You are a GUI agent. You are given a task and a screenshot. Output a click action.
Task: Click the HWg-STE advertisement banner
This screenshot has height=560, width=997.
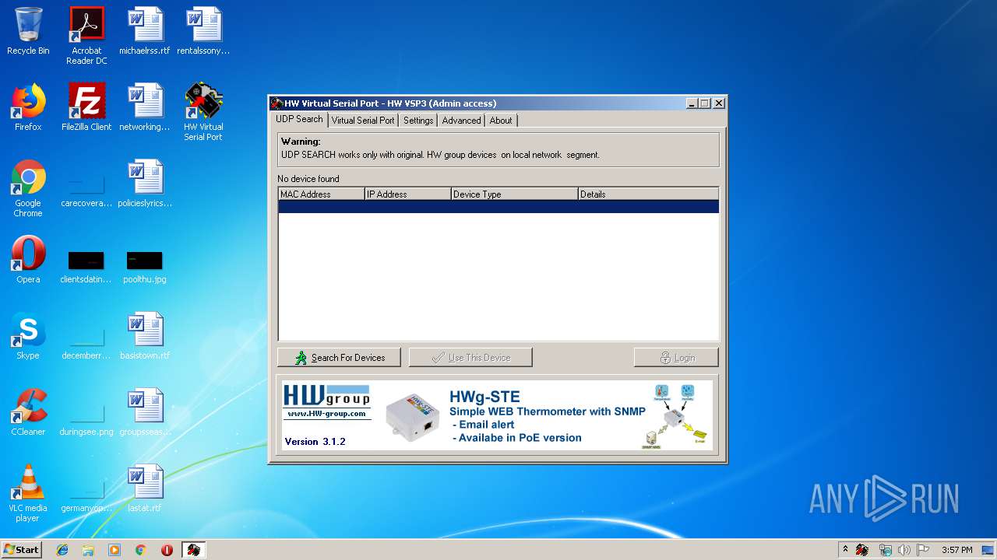pos(498,415)
